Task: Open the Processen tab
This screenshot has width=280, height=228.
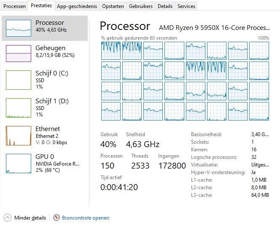Action: coord(14,6)
